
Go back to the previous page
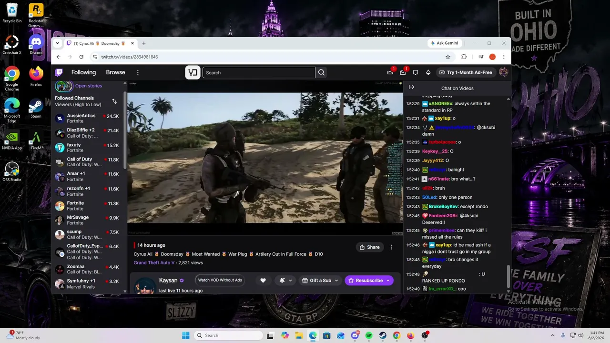click(x=59, y=57)
